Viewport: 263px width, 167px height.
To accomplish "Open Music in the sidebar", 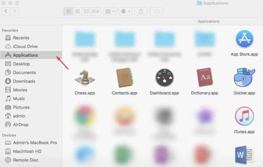I will tap(31, 99).
